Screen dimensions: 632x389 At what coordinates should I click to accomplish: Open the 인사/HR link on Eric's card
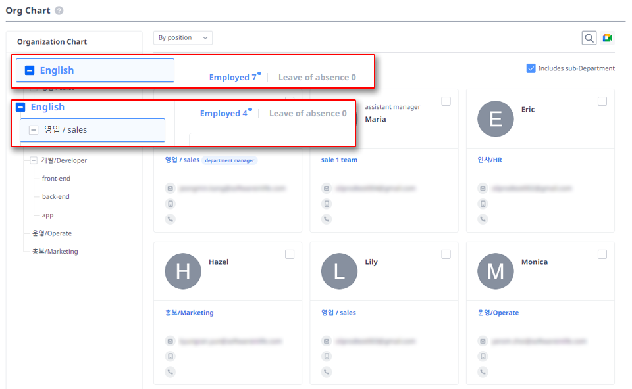[x=490, y=160]
